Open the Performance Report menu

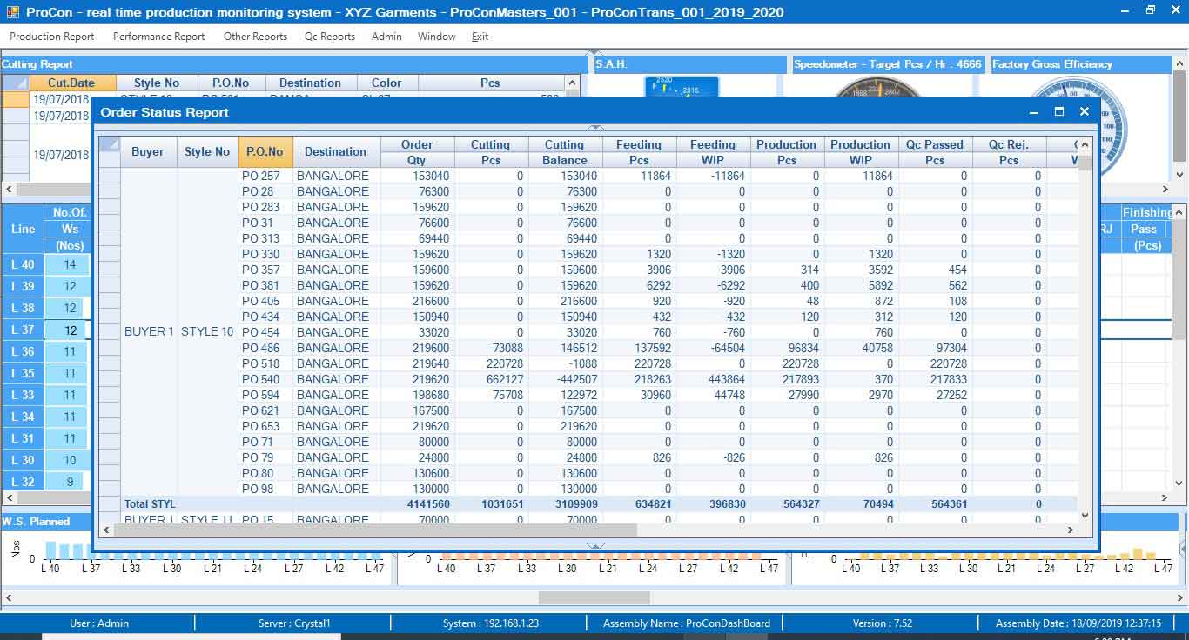point(158,37)
